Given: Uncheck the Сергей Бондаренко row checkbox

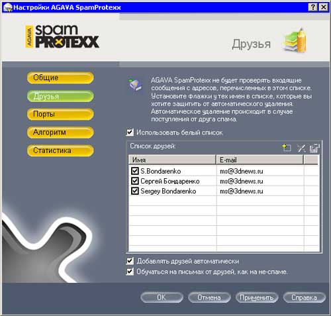Looking at the screenshot, I should 134,181.
